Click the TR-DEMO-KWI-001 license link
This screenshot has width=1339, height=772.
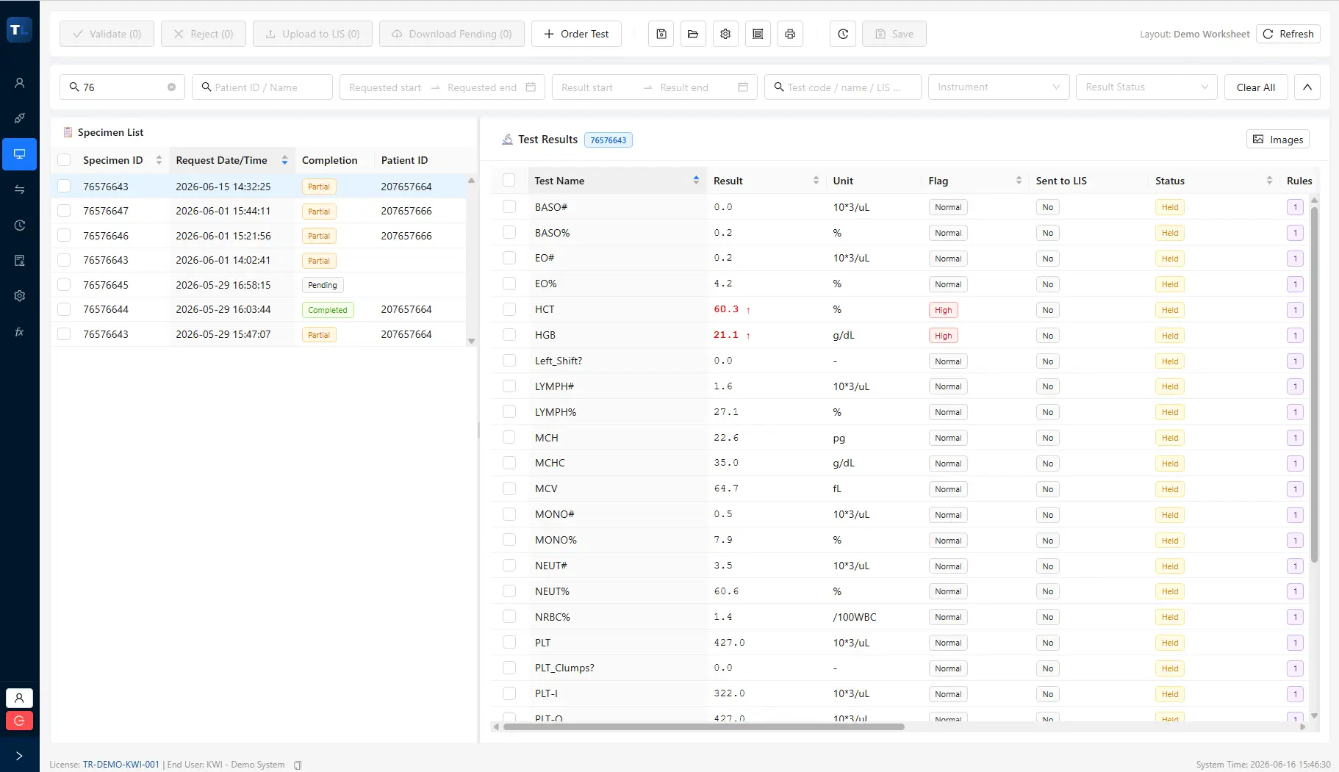click(x=121, y=765)
